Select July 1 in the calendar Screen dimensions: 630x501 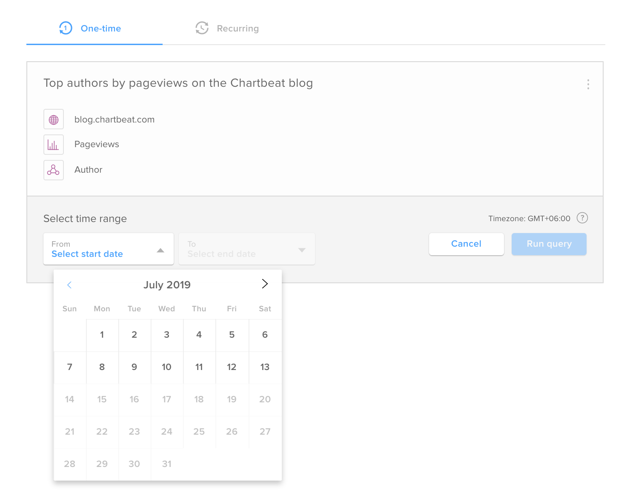pos(102,335)
